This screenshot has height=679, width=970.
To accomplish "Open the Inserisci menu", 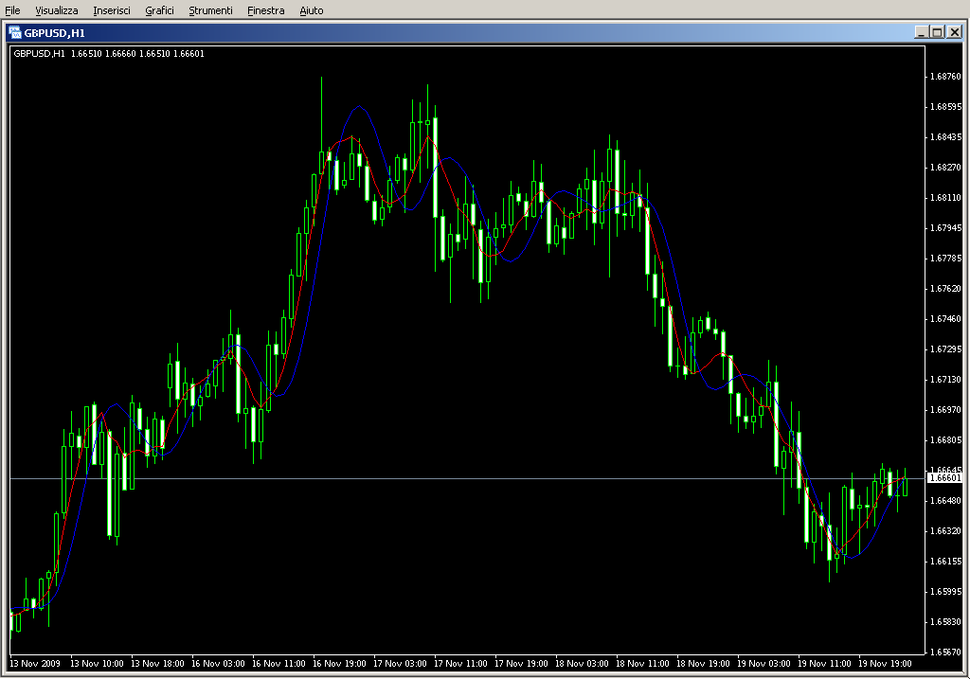I will click(112, 10).
